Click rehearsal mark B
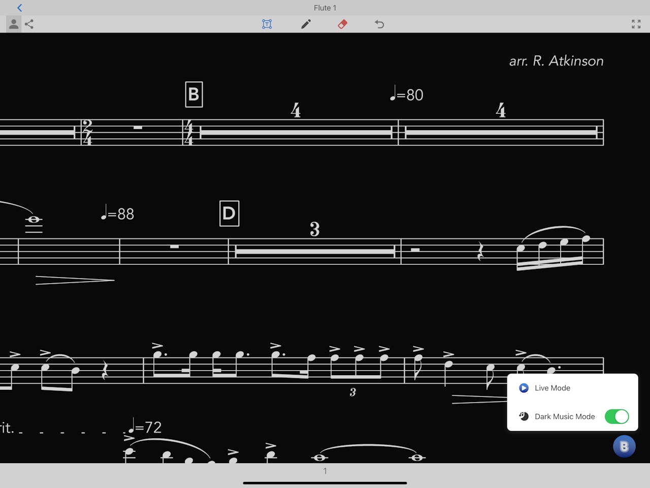Viewport: 650px width, 488px height. point(194,95)
